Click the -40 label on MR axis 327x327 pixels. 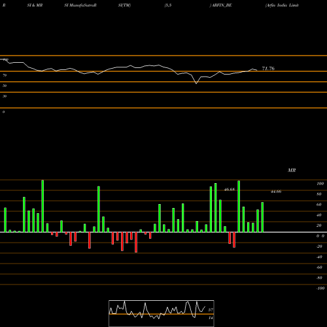319,257
